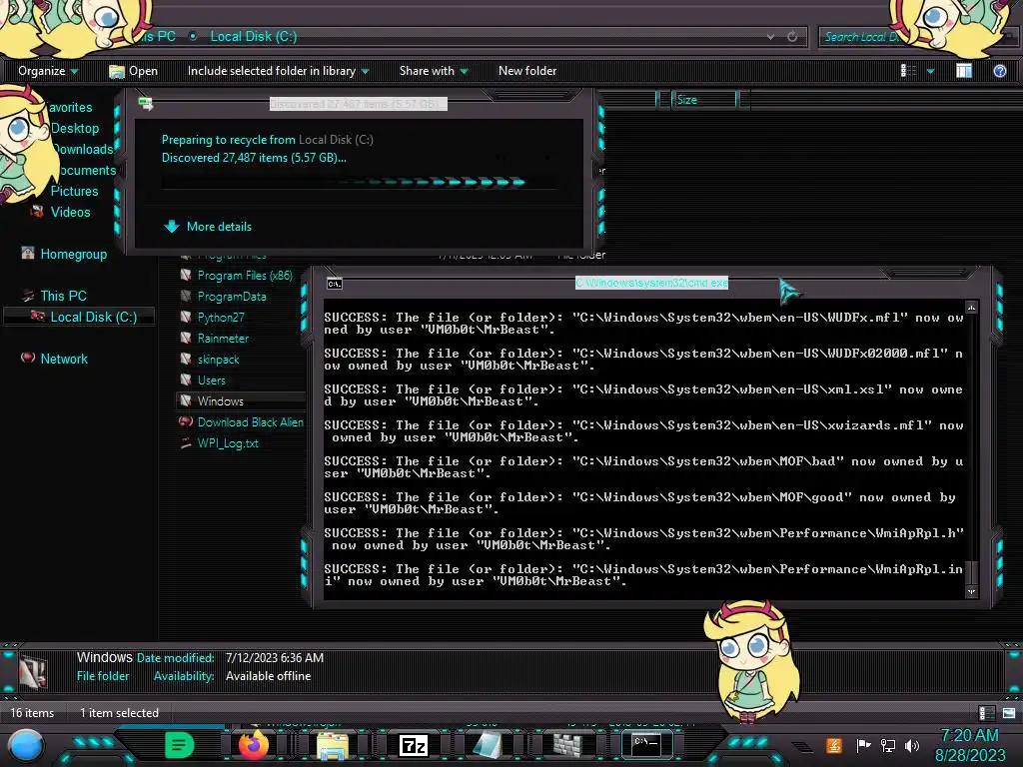Open Pictures in navigation pane

point(74,191)
